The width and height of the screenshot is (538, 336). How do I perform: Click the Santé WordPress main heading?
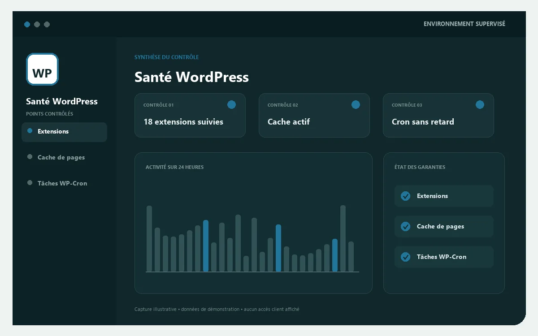tap(191, 77)
